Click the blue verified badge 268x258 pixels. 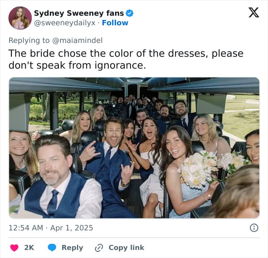coord(130,13)
